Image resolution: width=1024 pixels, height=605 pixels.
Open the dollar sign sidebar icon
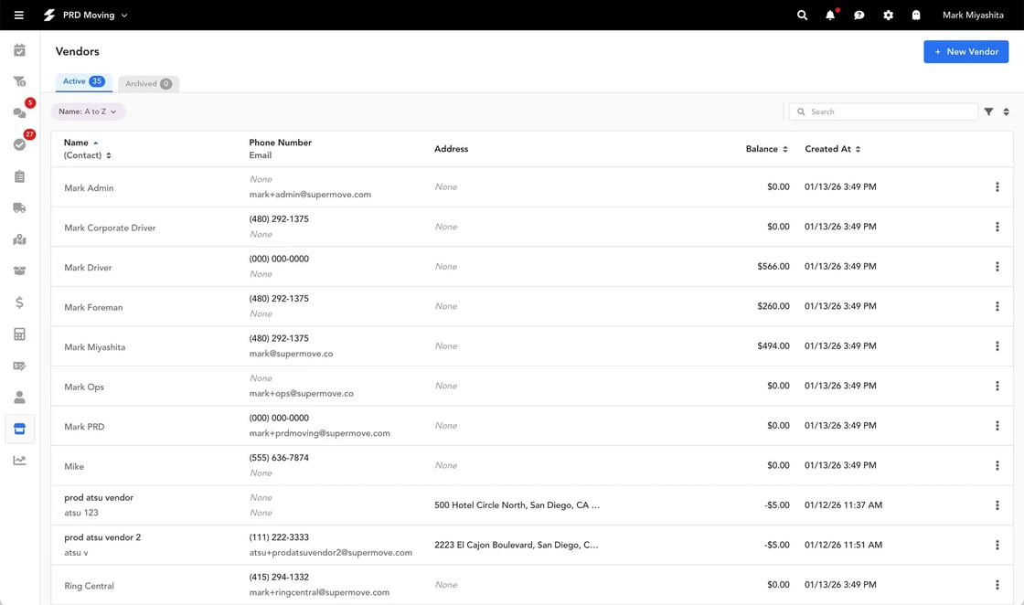(19, 302)
